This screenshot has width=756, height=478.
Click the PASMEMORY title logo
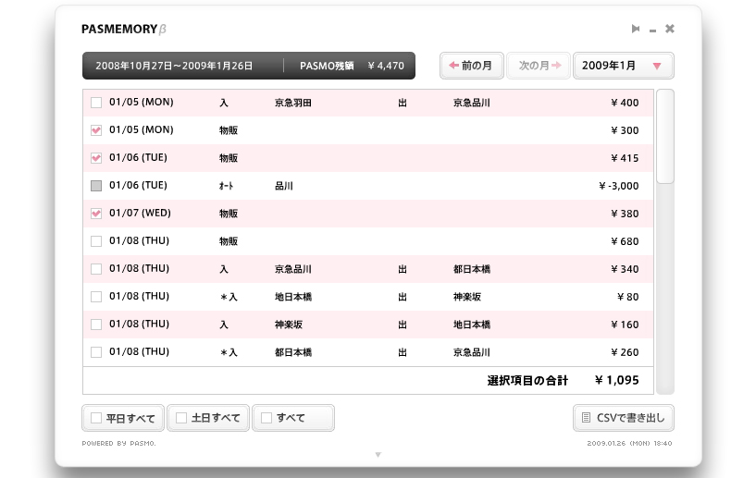pyautogui.click(x=124, y=30)
